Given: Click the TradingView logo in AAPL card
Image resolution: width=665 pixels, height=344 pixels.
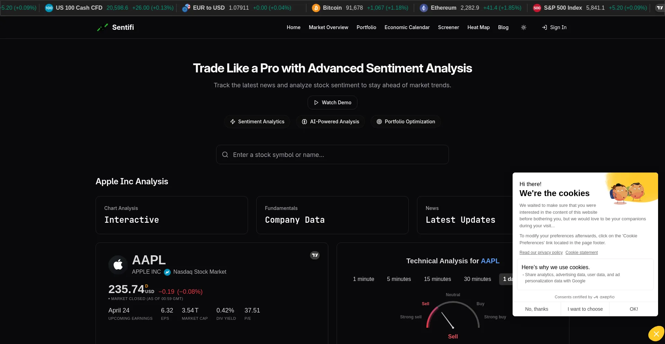Looking at the screenshot, I should (315, 255).
